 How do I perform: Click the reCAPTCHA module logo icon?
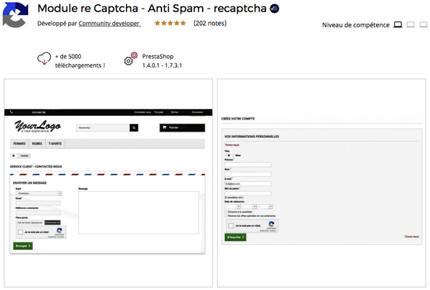14,16
